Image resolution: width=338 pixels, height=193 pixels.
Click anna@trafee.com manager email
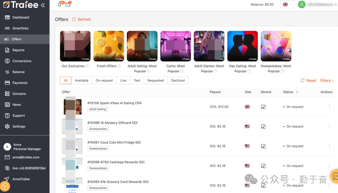click(x=26, y=157)
